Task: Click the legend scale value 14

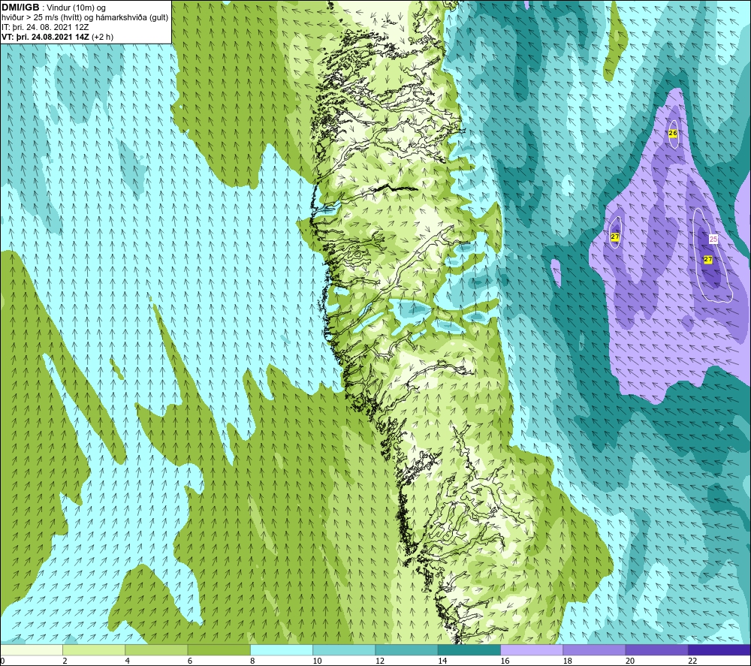Action: coord(442,661)
